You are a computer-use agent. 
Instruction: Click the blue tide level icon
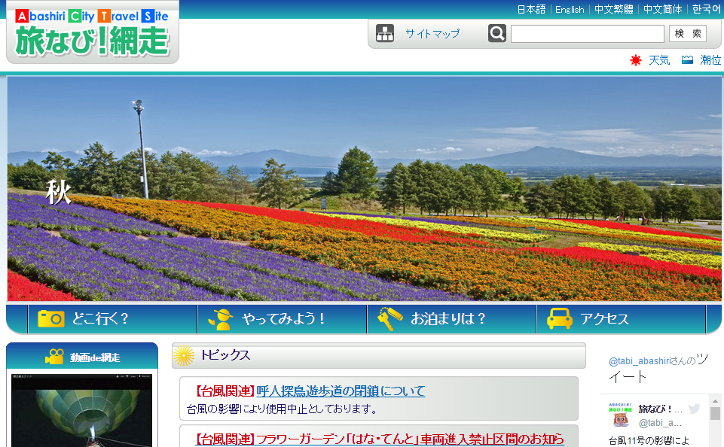tap(687, 59)
